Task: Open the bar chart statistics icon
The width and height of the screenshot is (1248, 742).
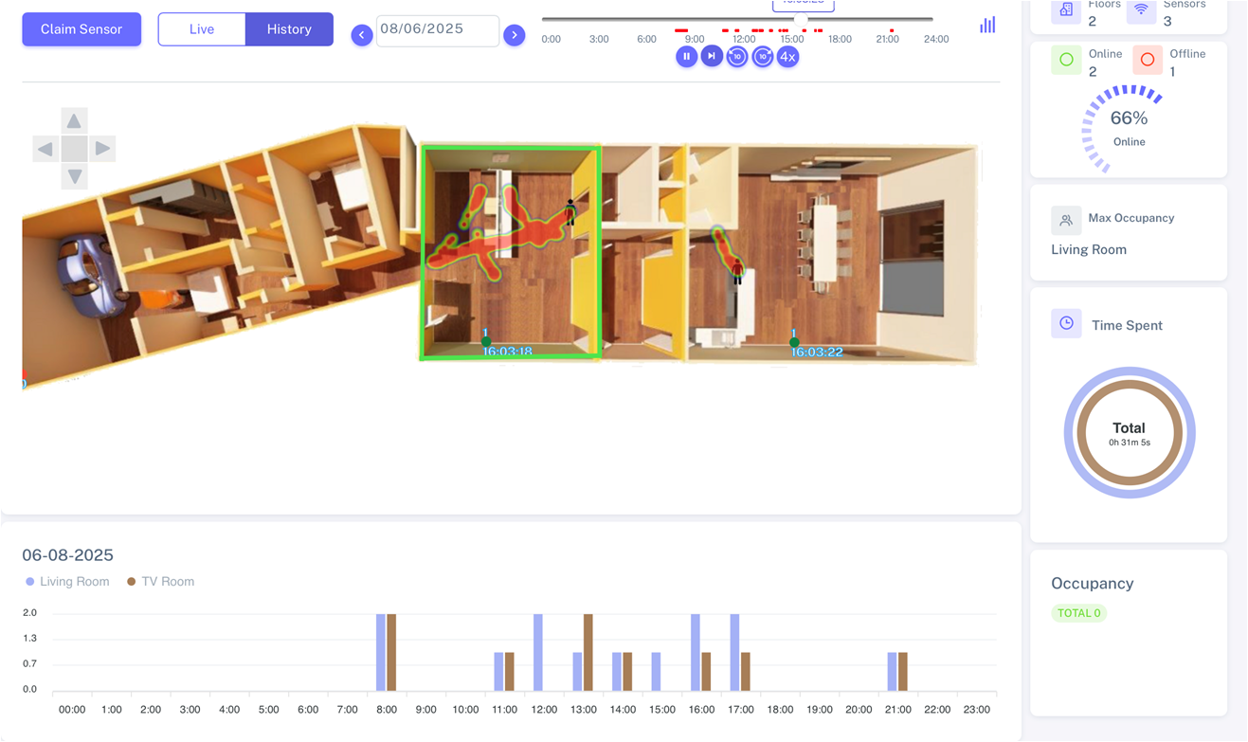Action: tap(987, 26)
